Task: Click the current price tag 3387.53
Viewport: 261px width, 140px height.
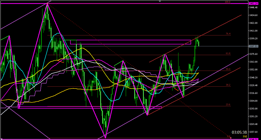Action: [x=253, y=46]
